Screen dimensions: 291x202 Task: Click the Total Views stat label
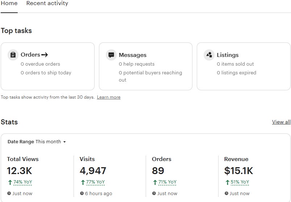[x=22, y=159]
